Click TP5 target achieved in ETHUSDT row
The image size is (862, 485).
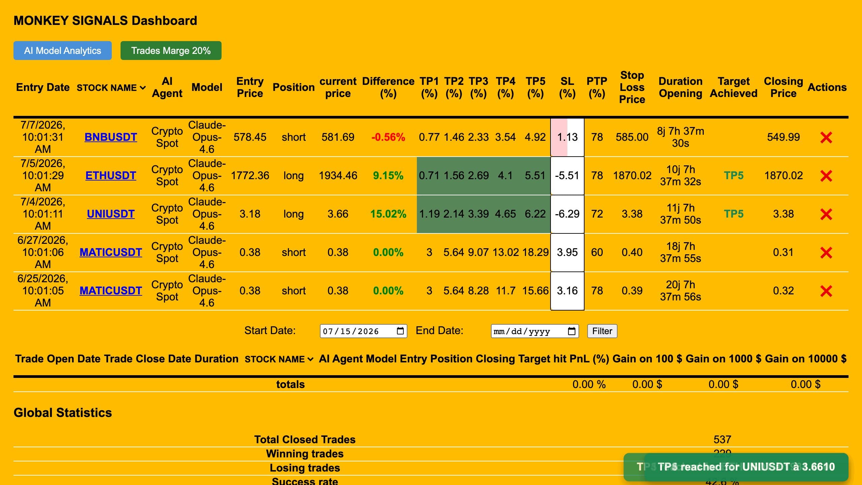pos(734,175)
